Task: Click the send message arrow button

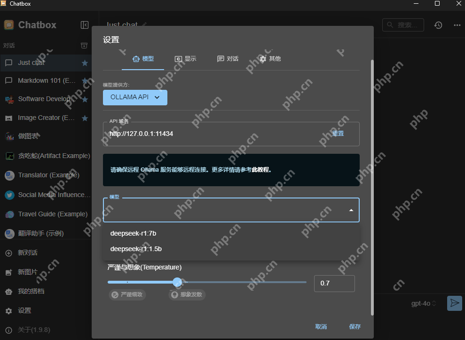Action: coord(455,303)
